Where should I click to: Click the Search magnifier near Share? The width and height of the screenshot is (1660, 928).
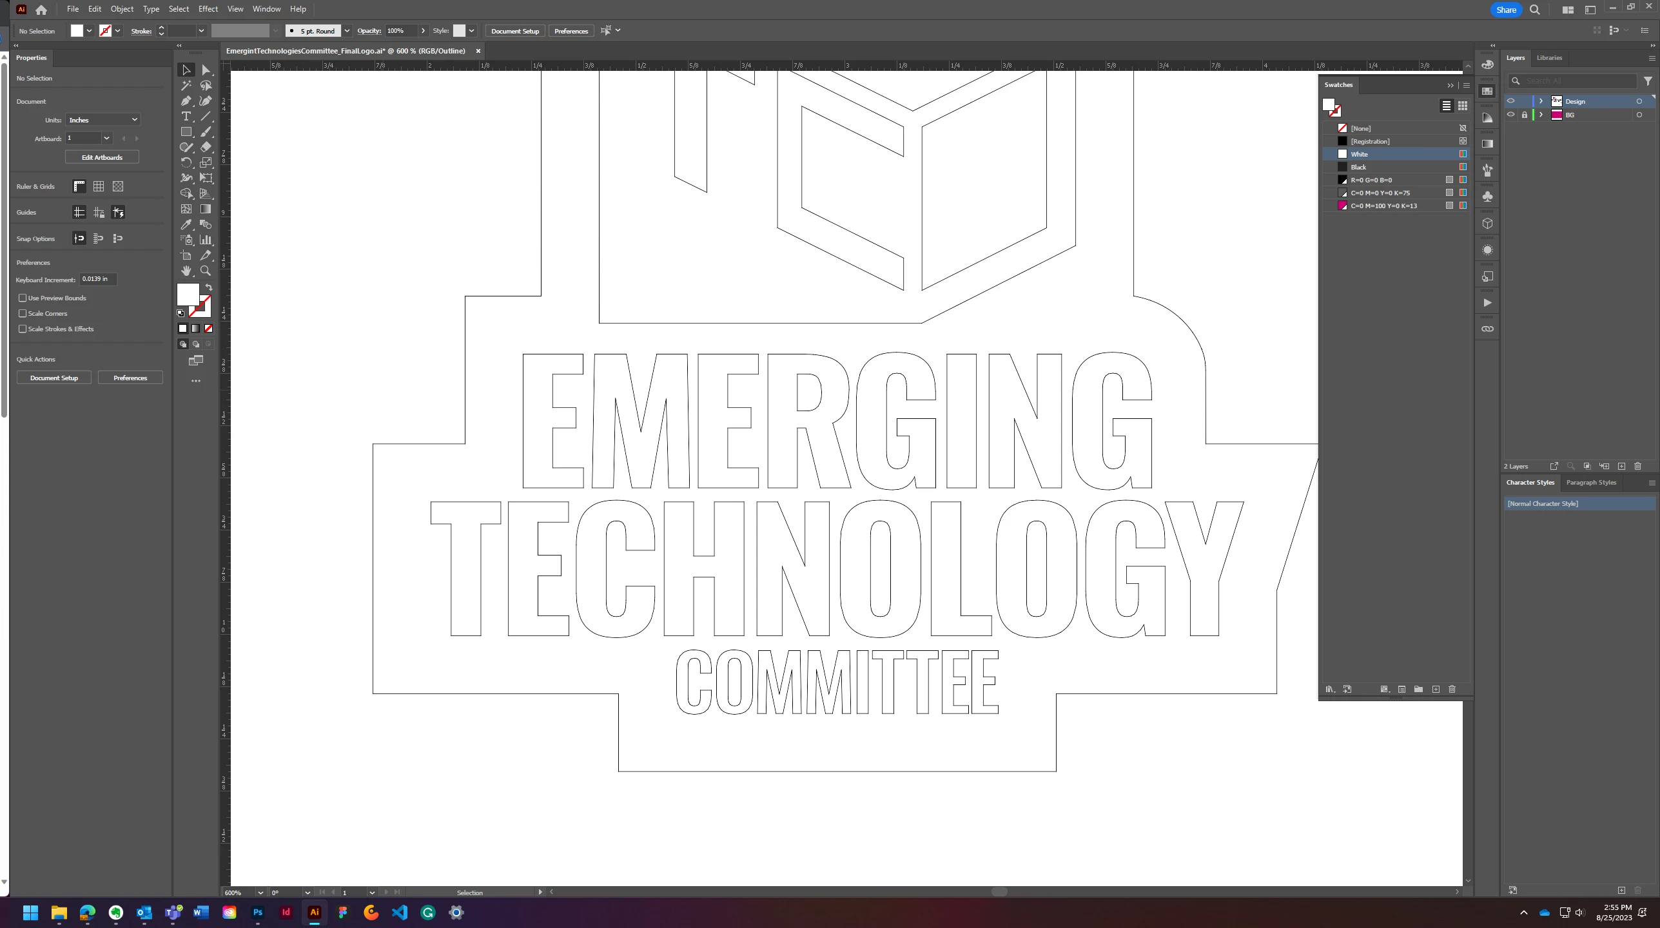coord(1535,10)
